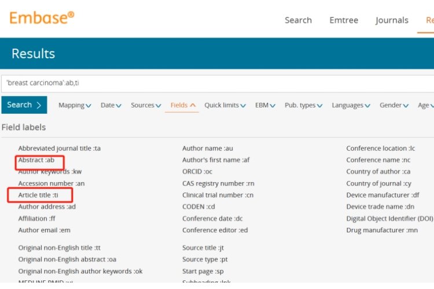Click the Embase logo
The height and width of the screenshot is (289, 434).
(x=42, y=18)
